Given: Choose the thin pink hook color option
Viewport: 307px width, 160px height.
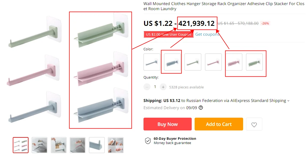Looking at the screenshot, I should [214, 62].
